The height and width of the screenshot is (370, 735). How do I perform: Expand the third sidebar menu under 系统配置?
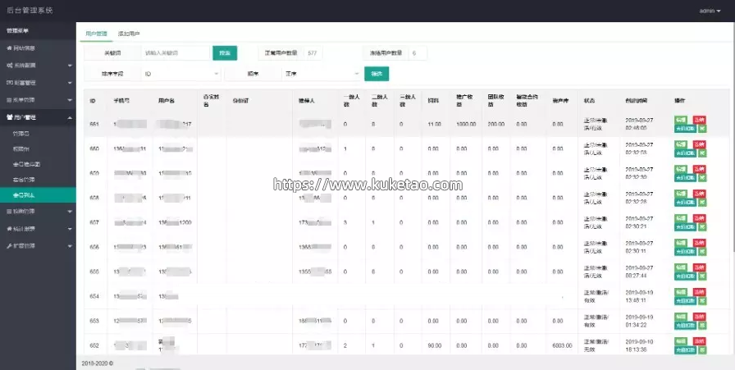[x=38, y=83]
